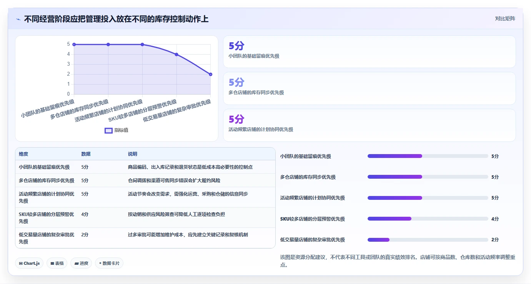Click the y-axis tick label 1
531x284 pixels.
click(68, 84)
